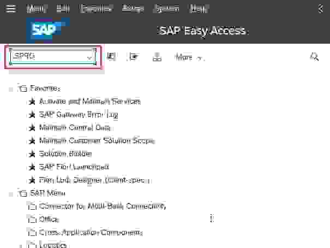Open the Help menu
The height and width of the screenshot is (248, 330).
(199, 9)
